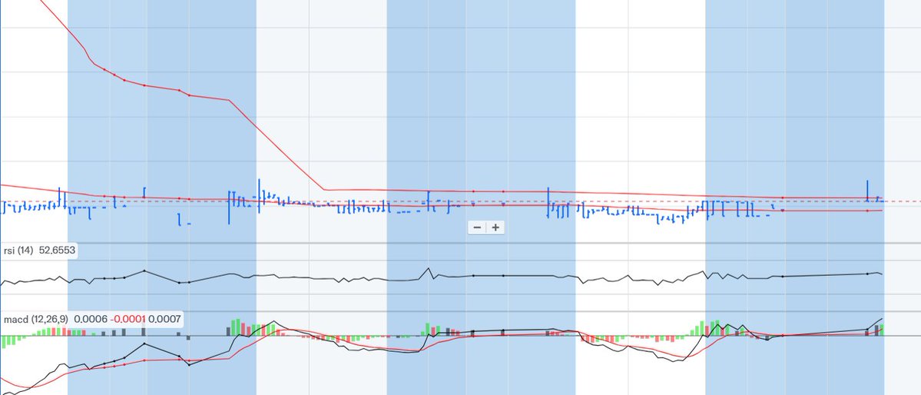Click the RSI value 52.6553
This screenshot has width=921, height=395.
57,251
